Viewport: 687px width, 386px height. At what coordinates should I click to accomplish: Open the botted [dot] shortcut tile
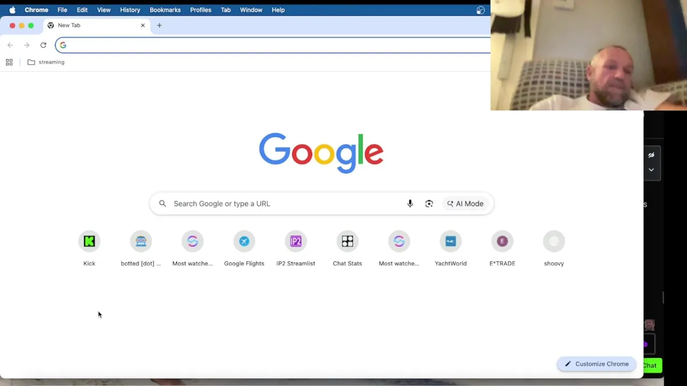coord(141,248)
